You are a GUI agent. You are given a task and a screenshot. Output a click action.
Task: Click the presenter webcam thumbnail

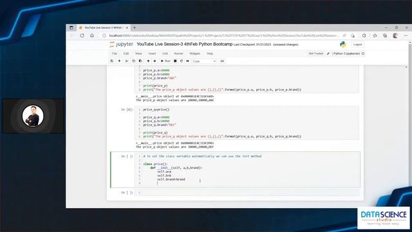(x=33, y=116)
